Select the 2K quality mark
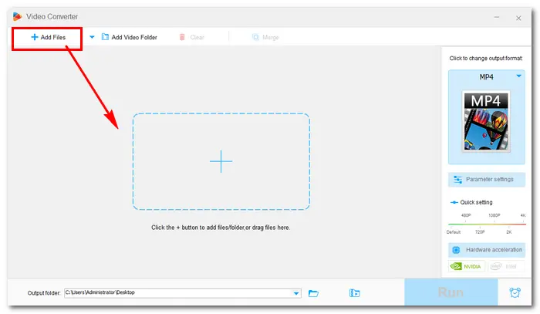 click(x=508, y=232)
